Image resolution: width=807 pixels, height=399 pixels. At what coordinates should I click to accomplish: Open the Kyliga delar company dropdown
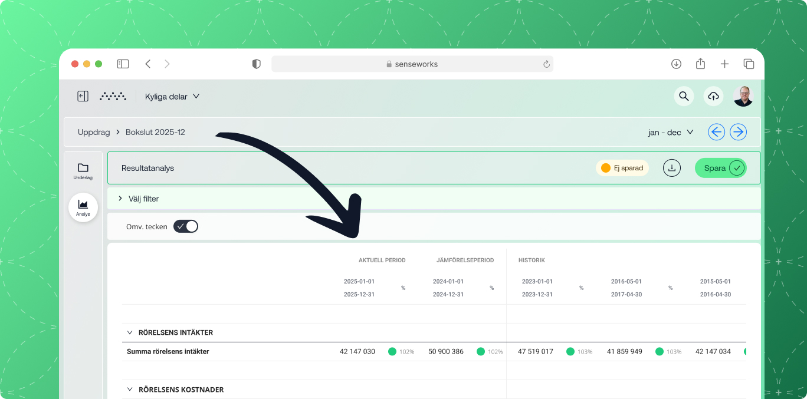tap(172, 96)
